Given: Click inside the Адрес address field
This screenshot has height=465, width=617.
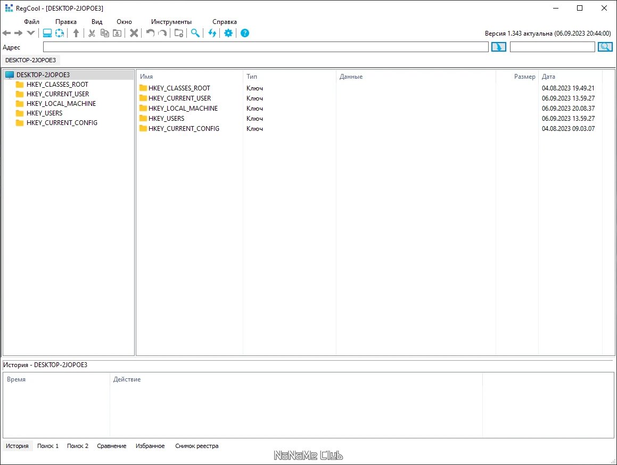Looking at the screenshot, I should [266, 47].
